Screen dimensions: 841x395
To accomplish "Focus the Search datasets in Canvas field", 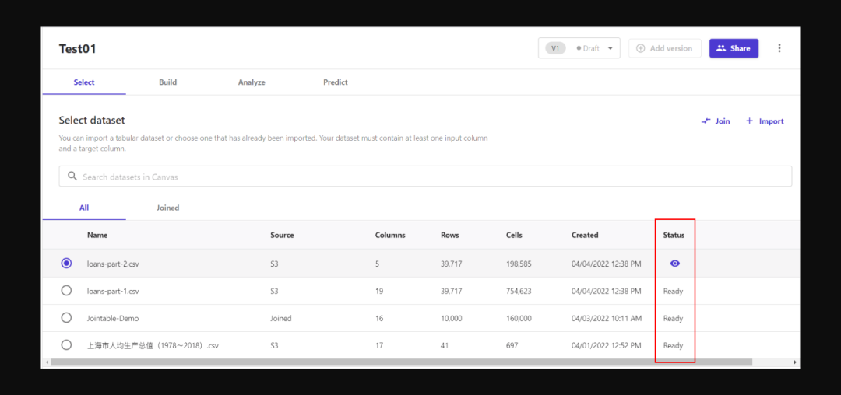I will [x=425, y=176].
